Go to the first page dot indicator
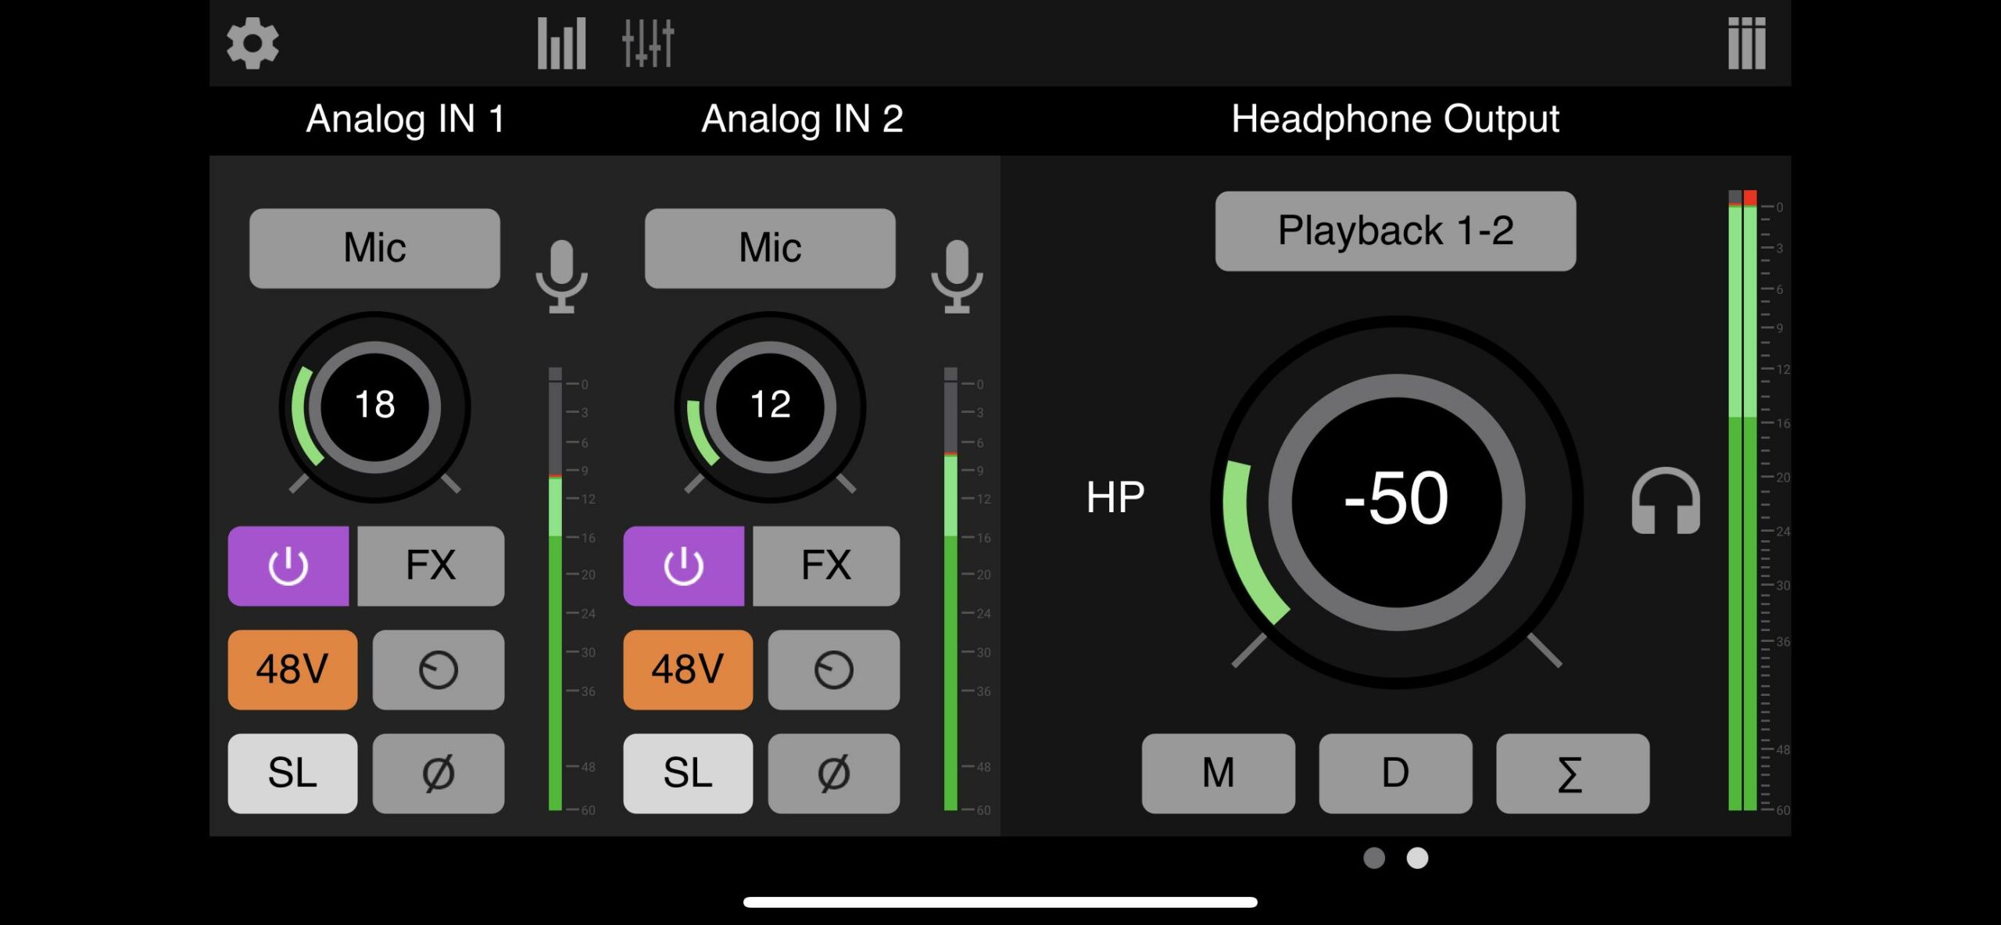Image resolution: width=2001 pixels, height=925 pixels. point(1373,858)
